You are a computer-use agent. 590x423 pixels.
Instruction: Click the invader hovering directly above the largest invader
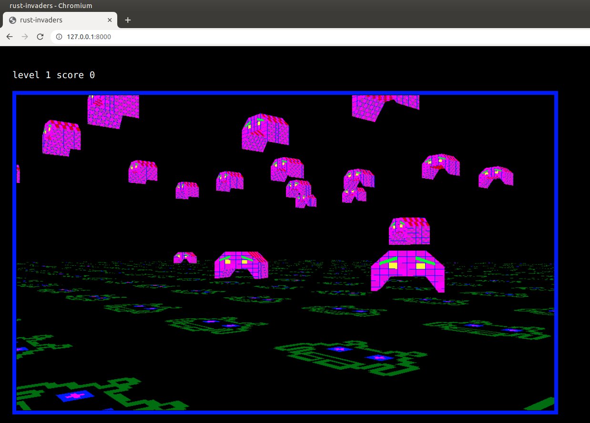click(409, 231)
